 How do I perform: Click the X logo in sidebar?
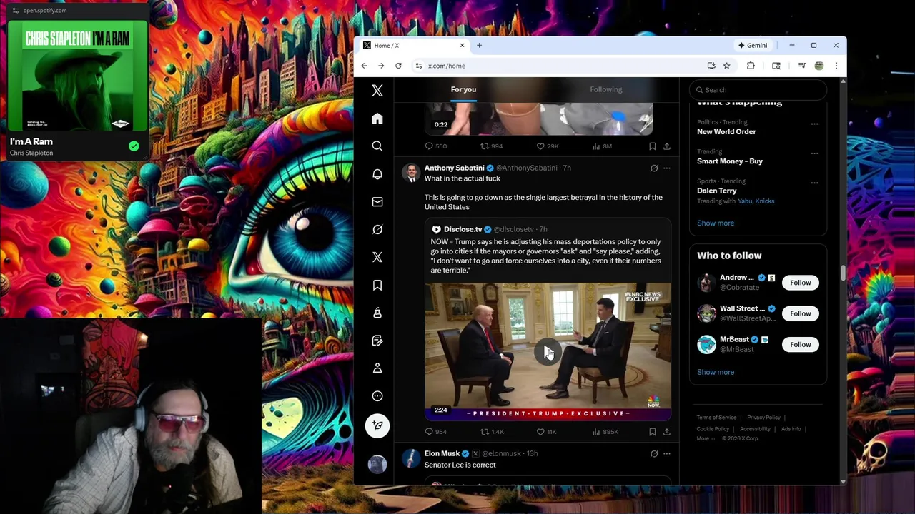pyautogui.click(x=377, y=91)
